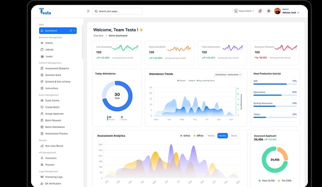Click the Admin profile avatar picture
Viewport: 322px width, 187px height.
tap(277, 11)
